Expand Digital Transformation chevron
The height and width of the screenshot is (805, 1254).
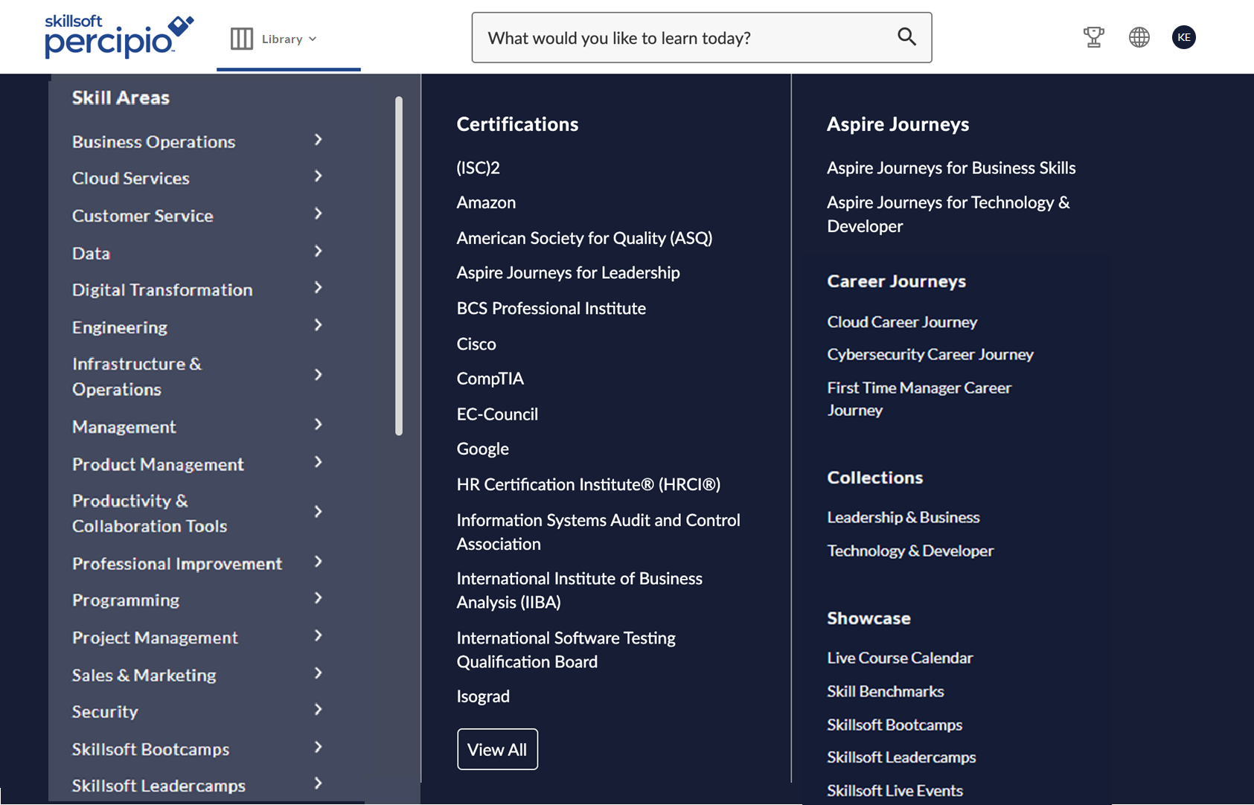point(319,288)
